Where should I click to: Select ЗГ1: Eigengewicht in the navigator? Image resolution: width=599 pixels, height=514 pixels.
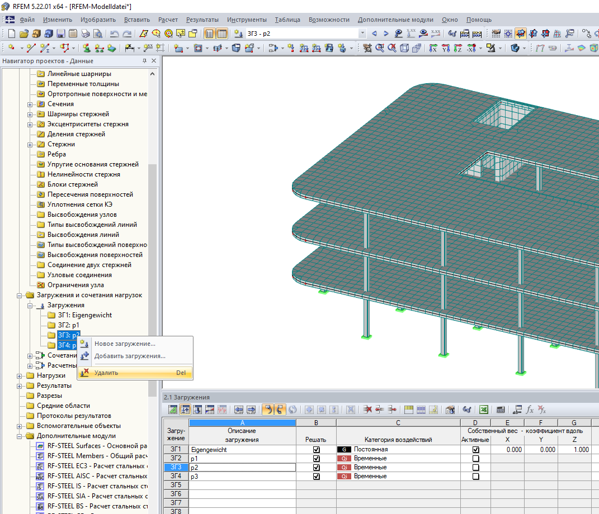[85, 315]
